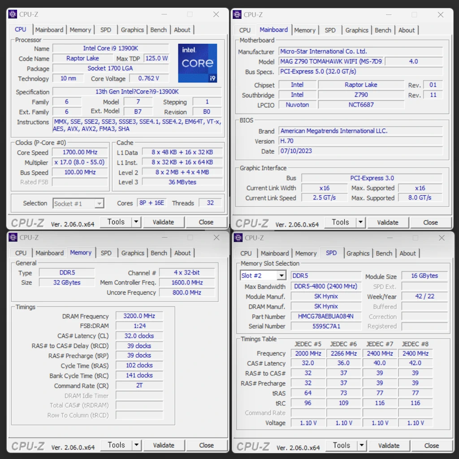Screen dimensions: 459x459
Task: Switch to CPU tab in Memory window
Action: click(21, 253)
